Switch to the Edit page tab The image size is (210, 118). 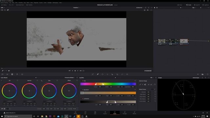click(95, 113)
